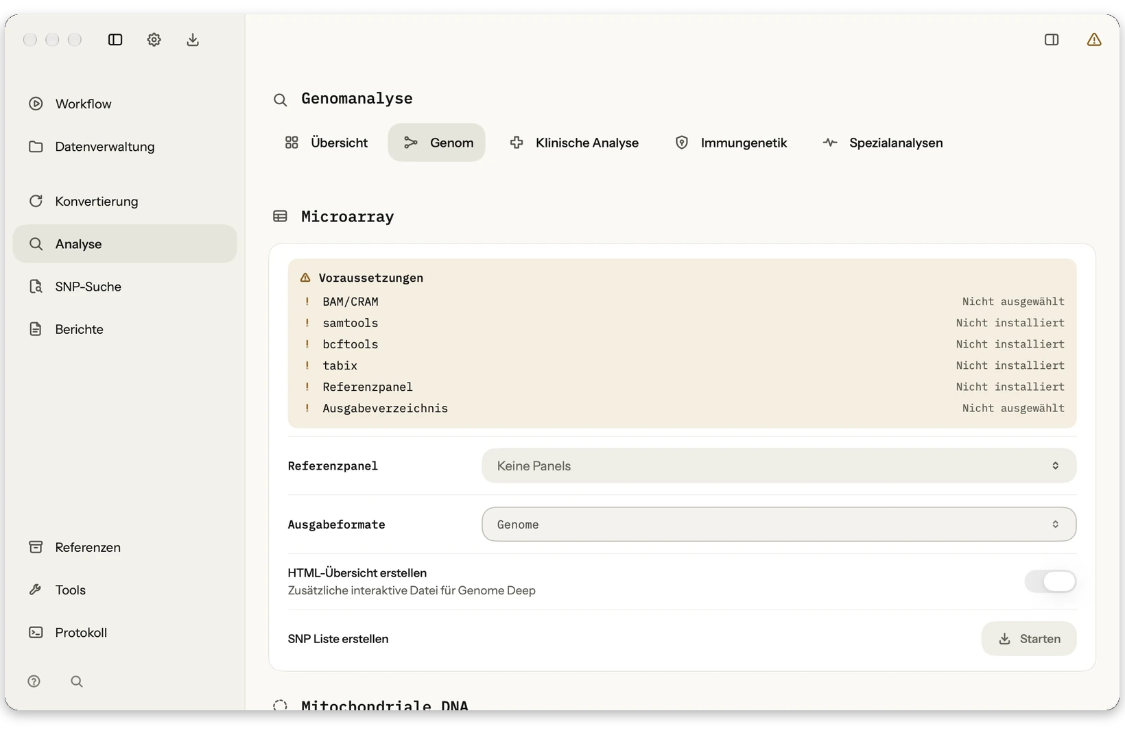Click the search icon at sidebar bottom
Viewport: 1125px width, 737px height.
tap(77, 681)
